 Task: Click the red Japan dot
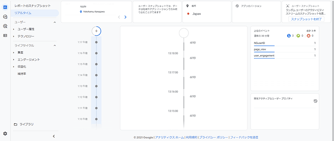coord(188,14)
